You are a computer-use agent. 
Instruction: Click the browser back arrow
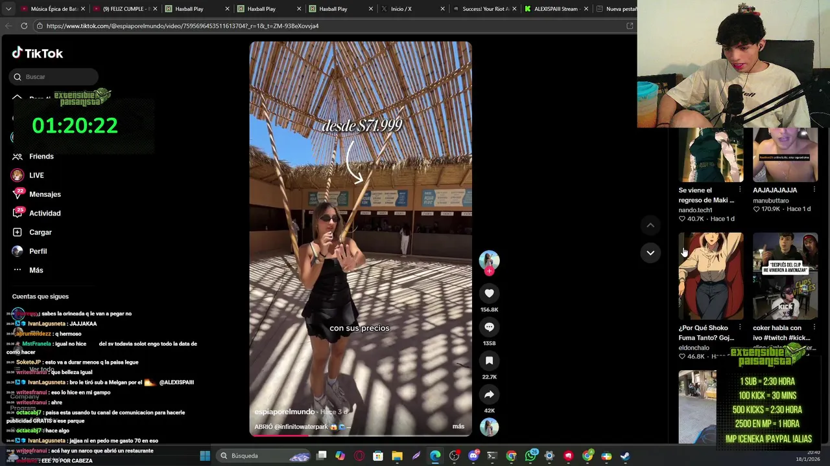click(x=8, y=26)
